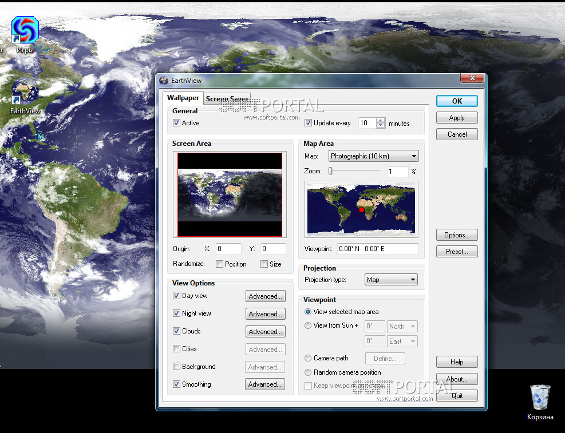Click the red viewpoint marker on map
The image size is (565, 433).
click(x=361, y=209)
